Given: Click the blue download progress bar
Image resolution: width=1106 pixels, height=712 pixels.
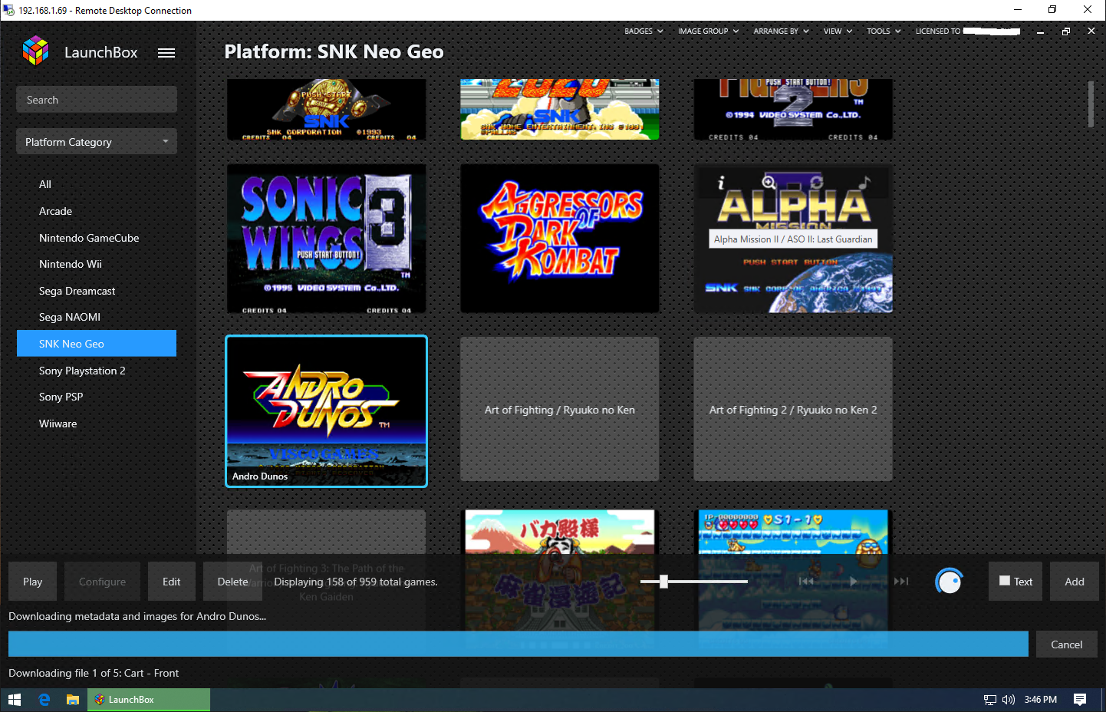Looking at the screenshot, I should [x=518, y=644].
